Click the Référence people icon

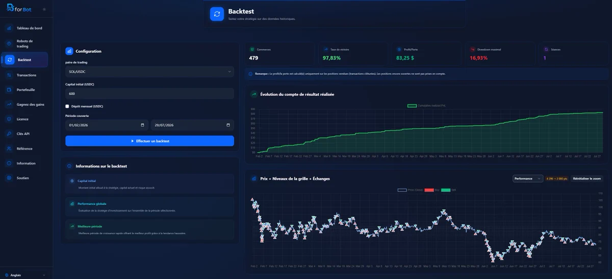9,149
